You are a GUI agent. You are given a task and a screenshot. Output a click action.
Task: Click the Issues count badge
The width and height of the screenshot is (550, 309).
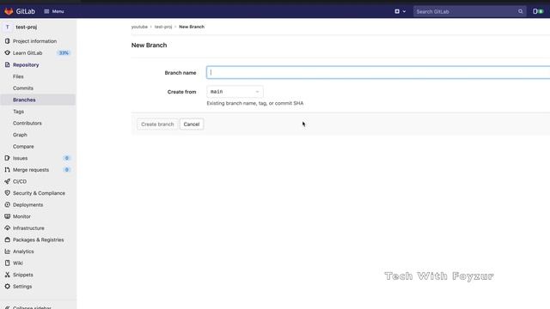click(67, 158)
